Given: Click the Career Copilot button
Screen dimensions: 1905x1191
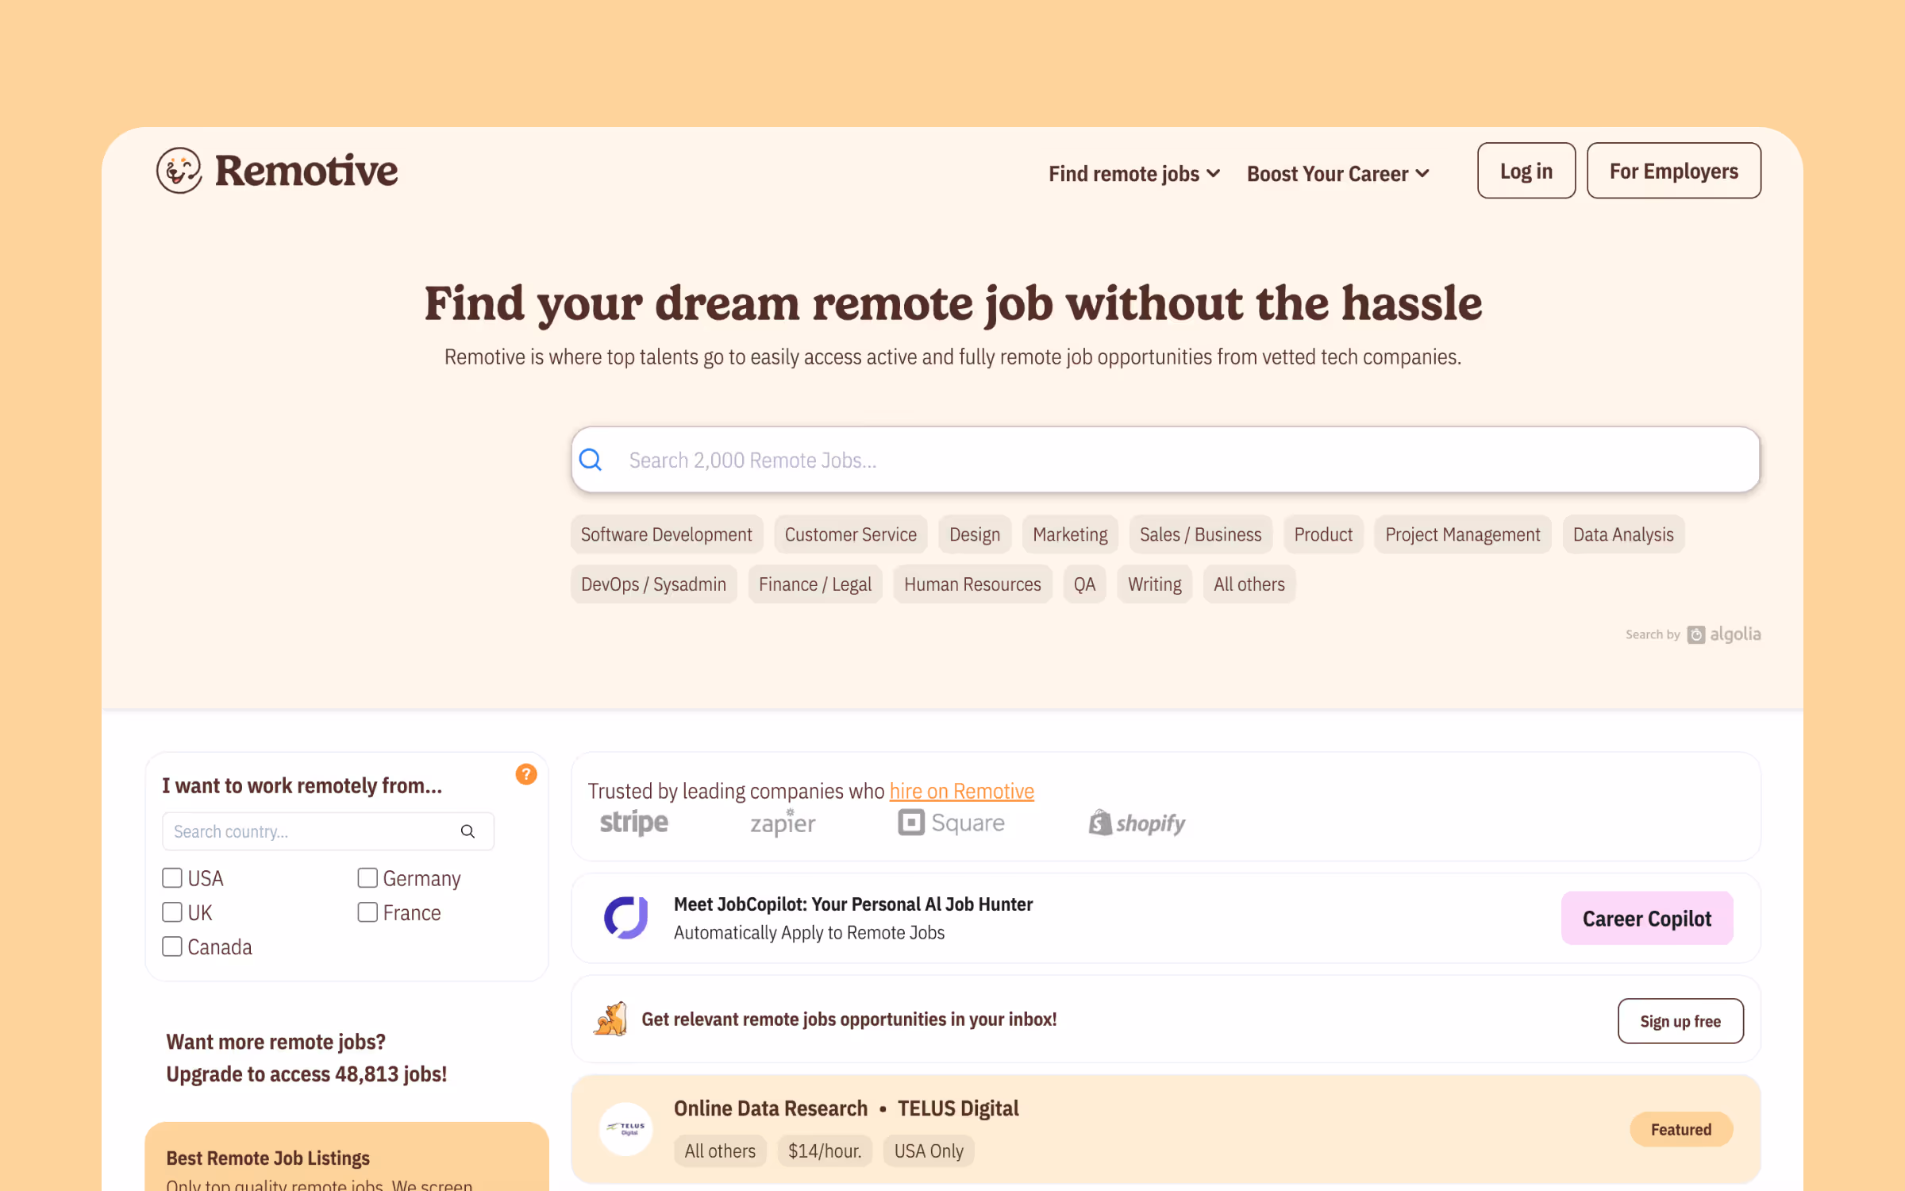Looking at the screenshot, I should 1646,918.
